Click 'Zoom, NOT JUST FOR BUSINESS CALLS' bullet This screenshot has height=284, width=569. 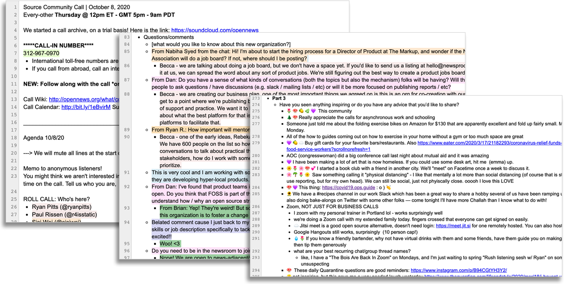(332, 207)
